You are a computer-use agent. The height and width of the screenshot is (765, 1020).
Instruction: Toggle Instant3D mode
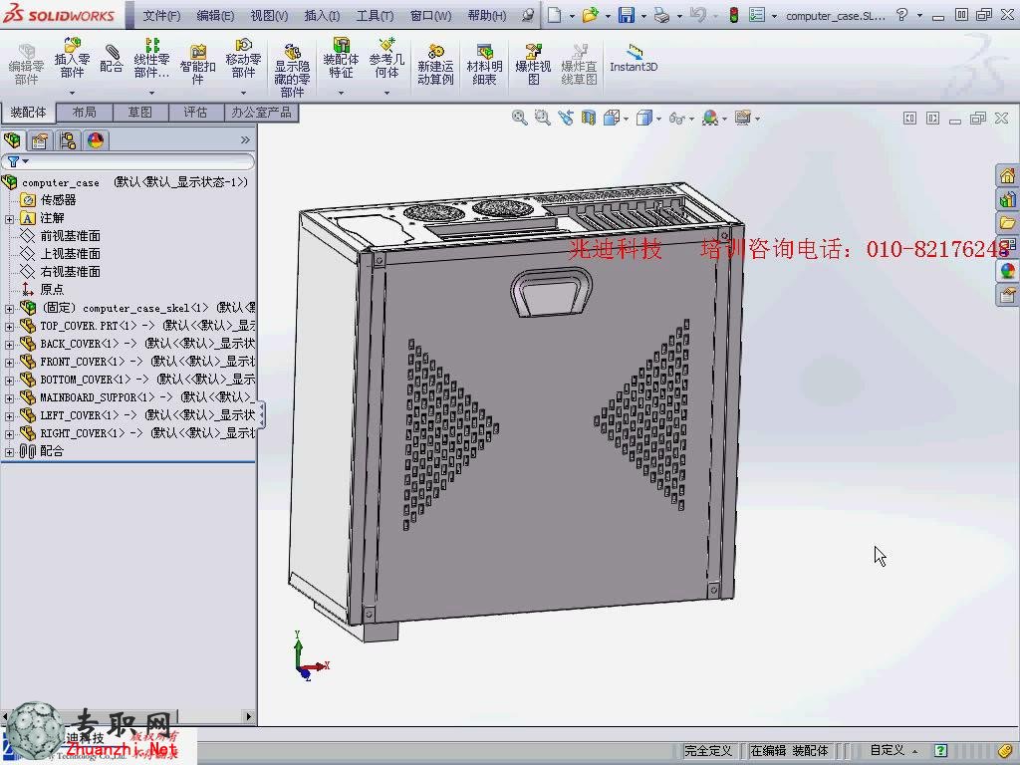pos(634,59)
